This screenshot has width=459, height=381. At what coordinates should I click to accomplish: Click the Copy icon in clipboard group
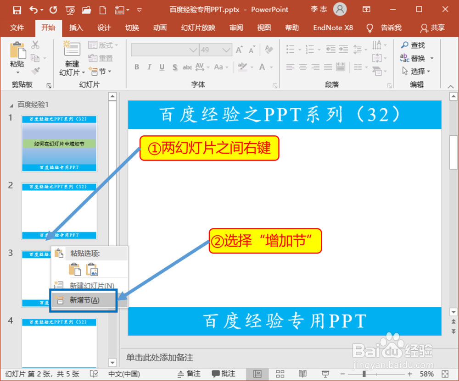35,58
